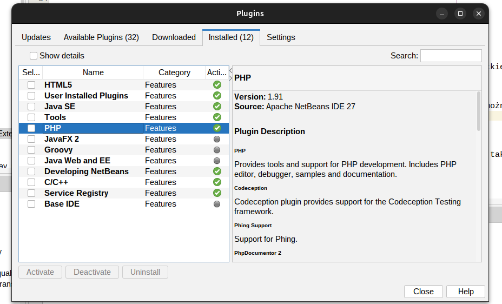The width and height of the screenshot is (502, 304).
Task: Click the gray inactive icon for Groovy
Action: pos(217,150)
